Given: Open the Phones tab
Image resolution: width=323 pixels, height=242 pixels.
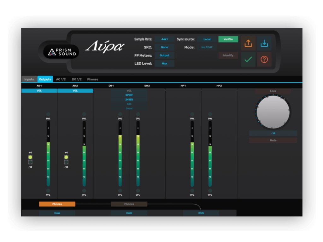Looking at the screenshot, I should point(93,79).
